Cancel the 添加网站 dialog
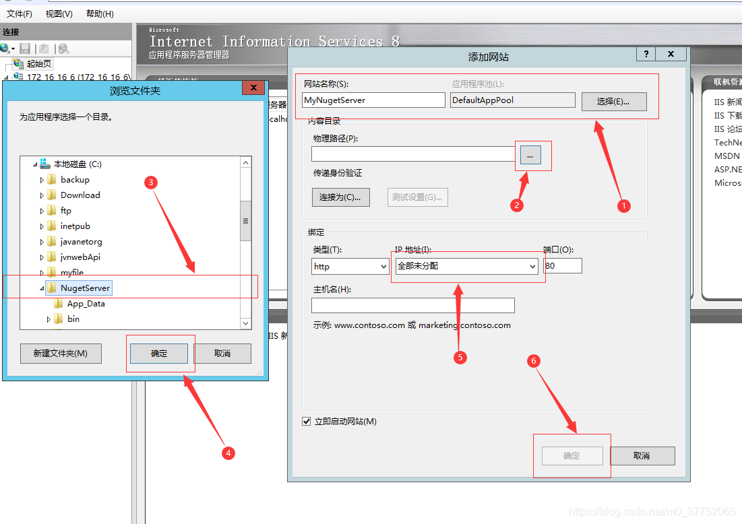The width and height of the screenshot is (742, 524). pyautogui.click(x=642, y=456)
